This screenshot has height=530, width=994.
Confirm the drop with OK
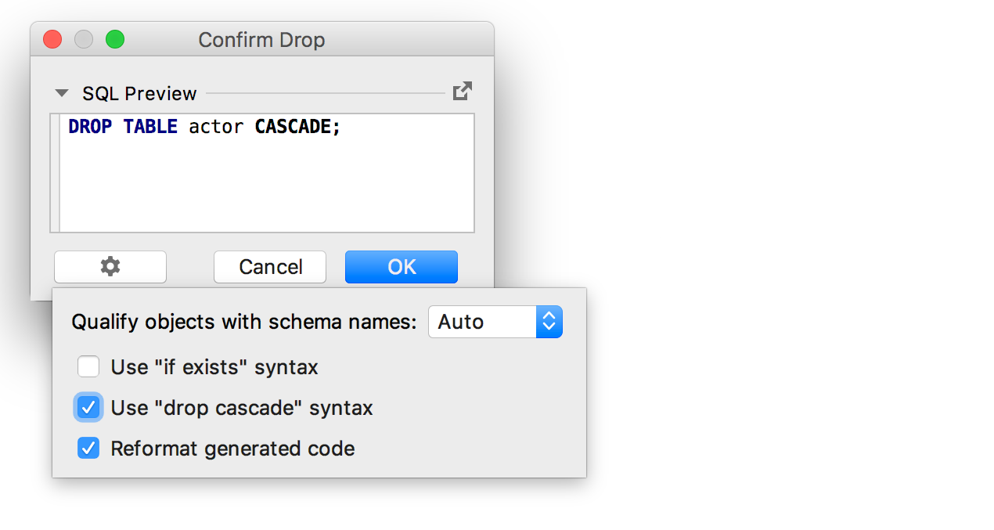(402, 267)
